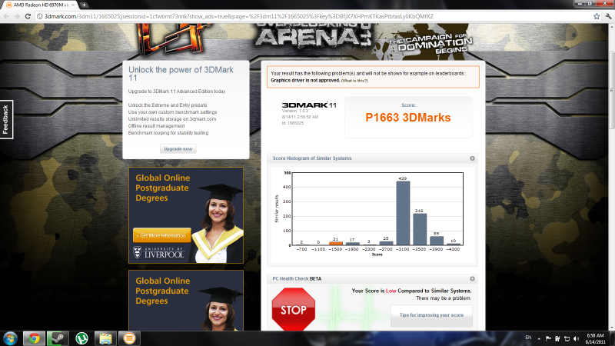615x346 pixels.
Task: Click 'Benchmark looping for stability testing' text
Action: coord(168,133)
